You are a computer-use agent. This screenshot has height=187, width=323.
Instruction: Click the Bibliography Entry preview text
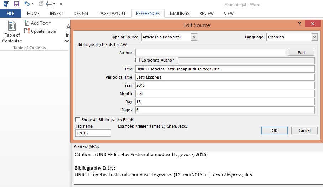pos(164,175)
